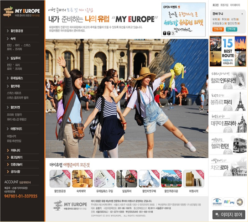Image resolution: width=248 pixels, height=222 pixels.
Task: Show event banner slide 1
Action: 165,33
